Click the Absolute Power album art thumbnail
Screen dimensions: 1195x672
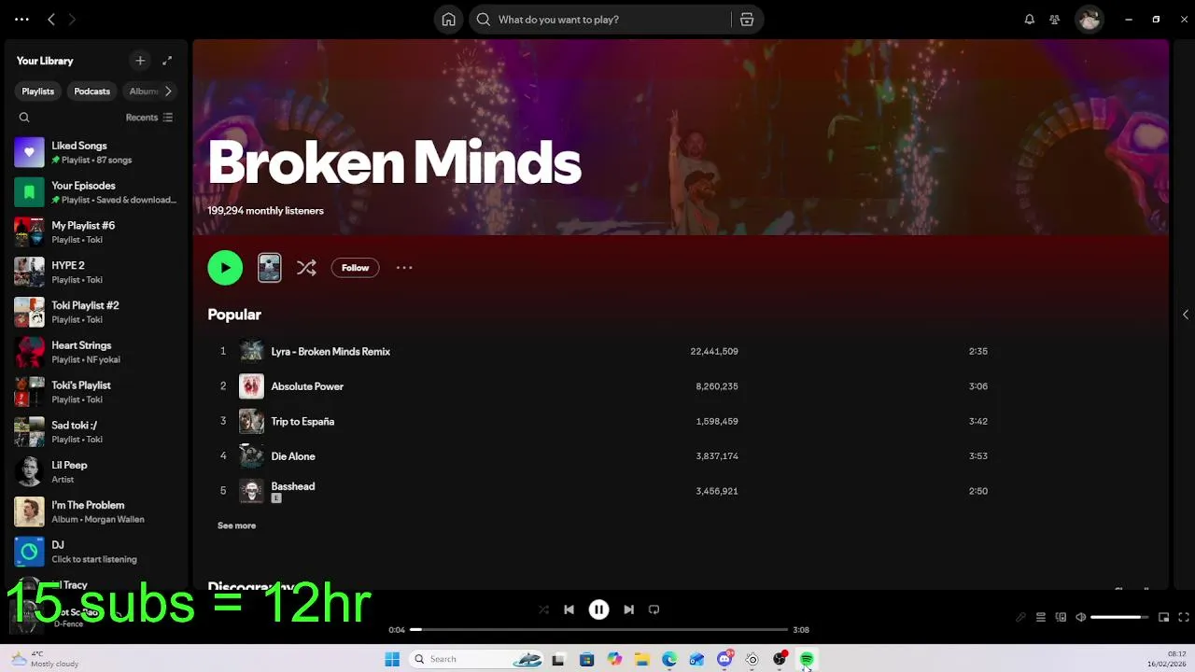(251, 386)
